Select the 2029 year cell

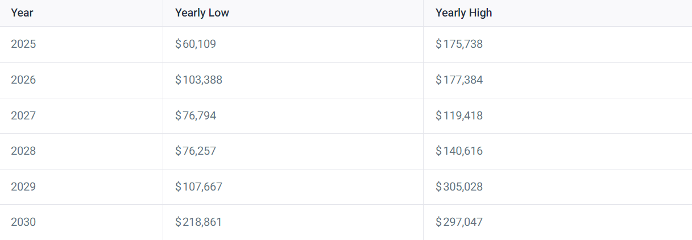click(x=23, y=187)
